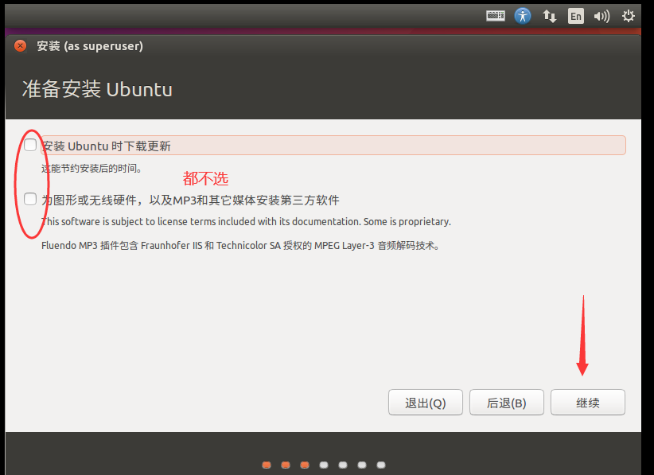654x475 pixels.
Task: Click the 后退(B) back button
Action: coord(506,403)
